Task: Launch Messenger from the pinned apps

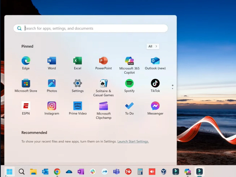Action: coord(155,106)
